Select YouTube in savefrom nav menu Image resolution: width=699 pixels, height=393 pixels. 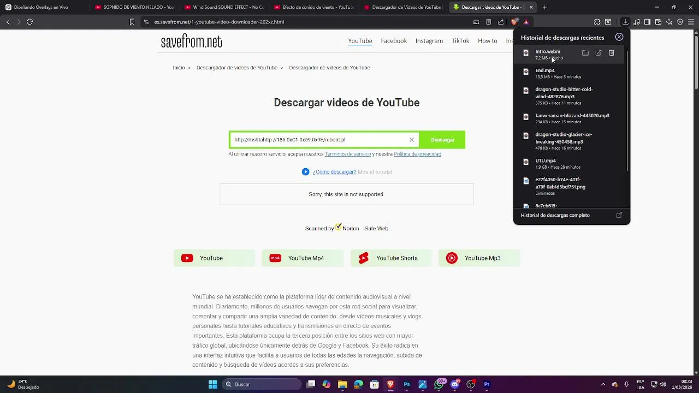[x=360, y=41]
